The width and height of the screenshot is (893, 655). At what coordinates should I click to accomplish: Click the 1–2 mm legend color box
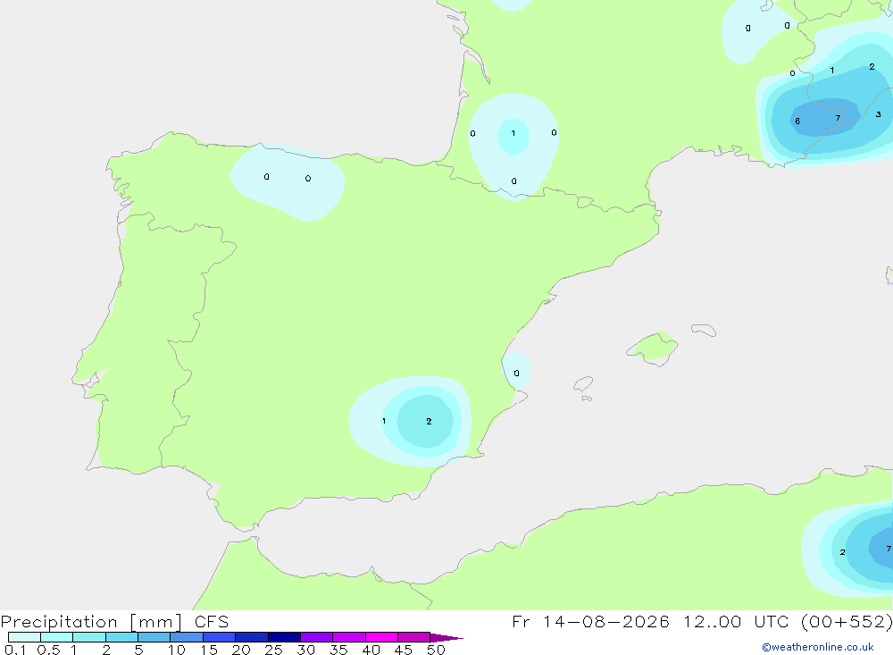tap(88, 637)
